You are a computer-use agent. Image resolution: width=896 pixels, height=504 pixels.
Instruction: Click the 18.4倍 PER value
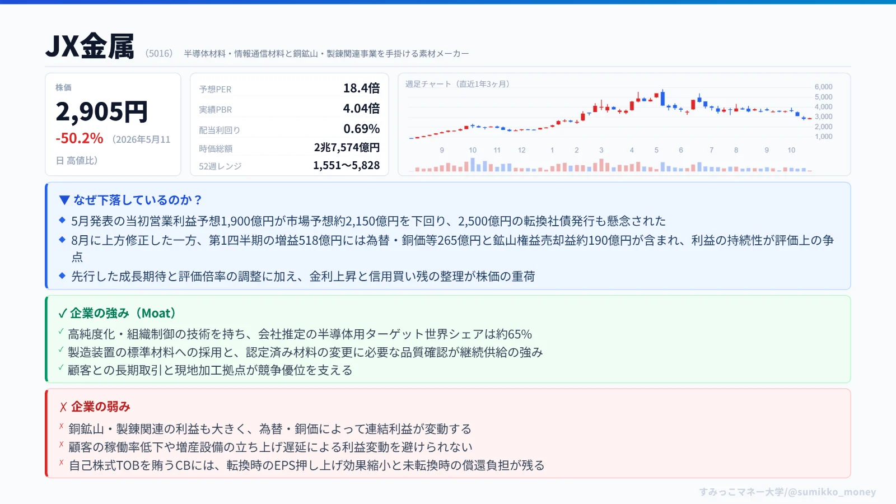pos(361,88)
